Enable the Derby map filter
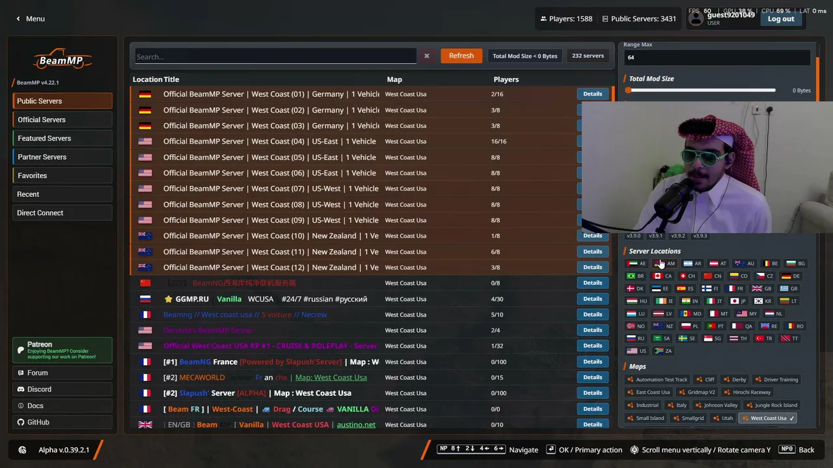Image resolution: width=833 pixels, height=468 pixels. (735, 380)
